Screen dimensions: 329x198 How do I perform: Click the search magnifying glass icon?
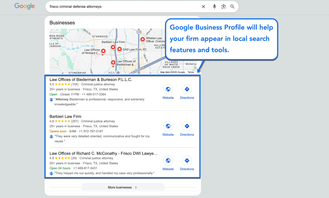point(232,6)
